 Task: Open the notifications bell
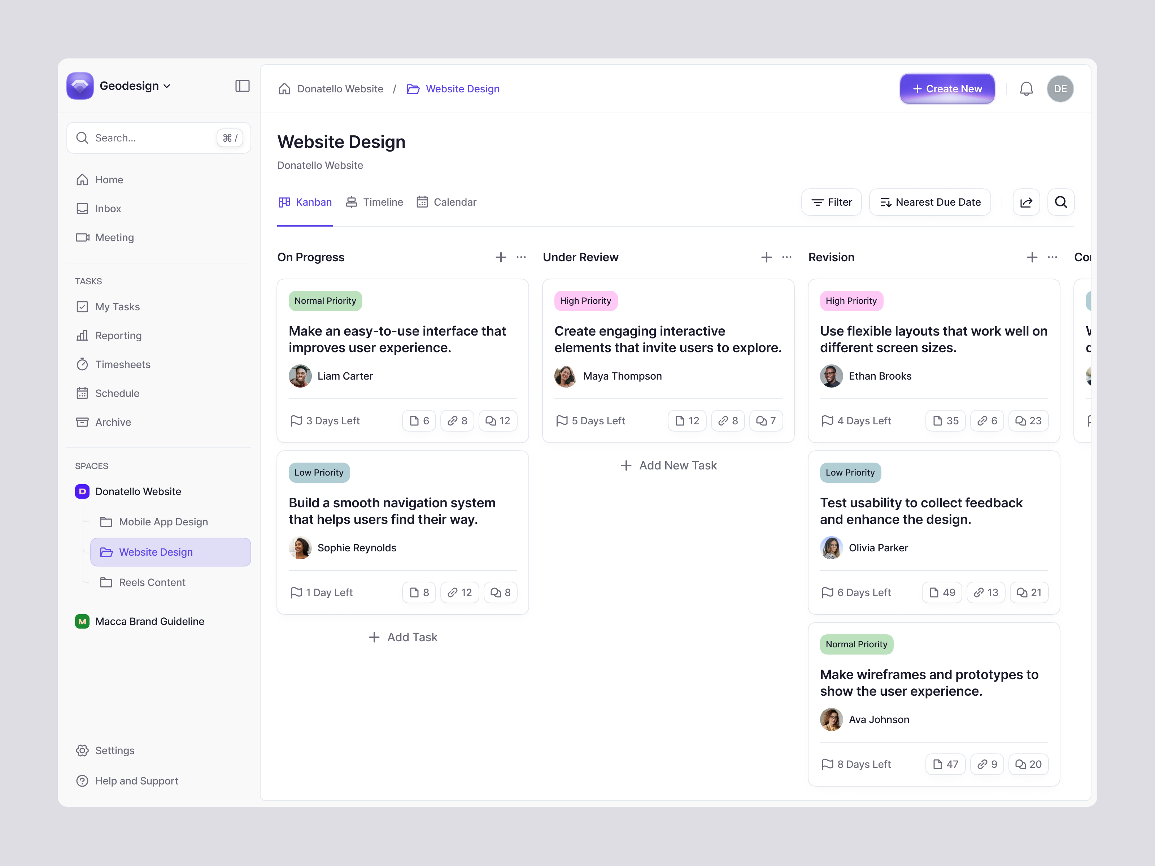pyautogui.click(x=1026, y=89)
